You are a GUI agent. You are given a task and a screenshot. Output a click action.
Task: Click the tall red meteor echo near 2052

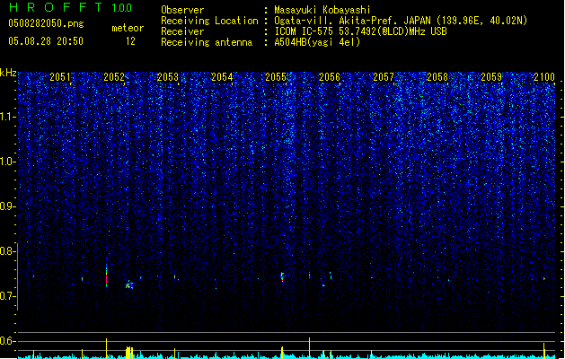tap(106, 276)
